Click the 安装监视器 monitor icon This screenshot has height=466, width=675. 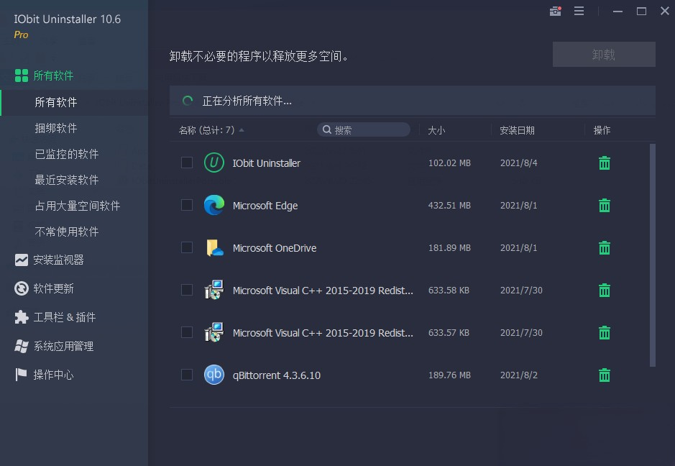pos(22,260)
